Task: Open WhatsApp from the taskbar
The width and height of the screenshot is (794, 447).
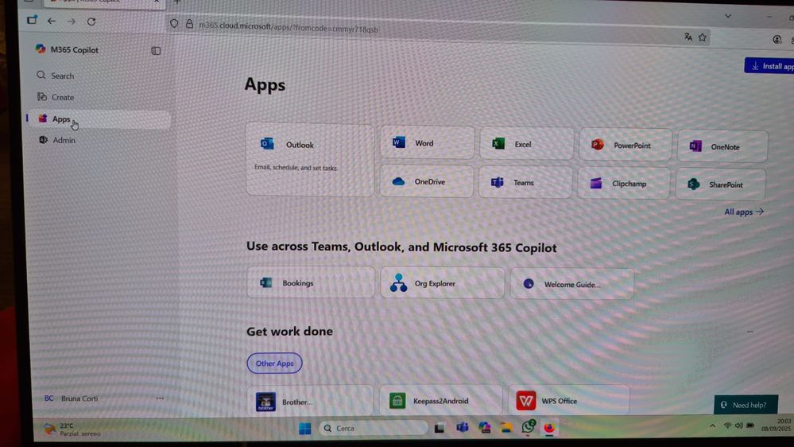Action: coord(529,427)
